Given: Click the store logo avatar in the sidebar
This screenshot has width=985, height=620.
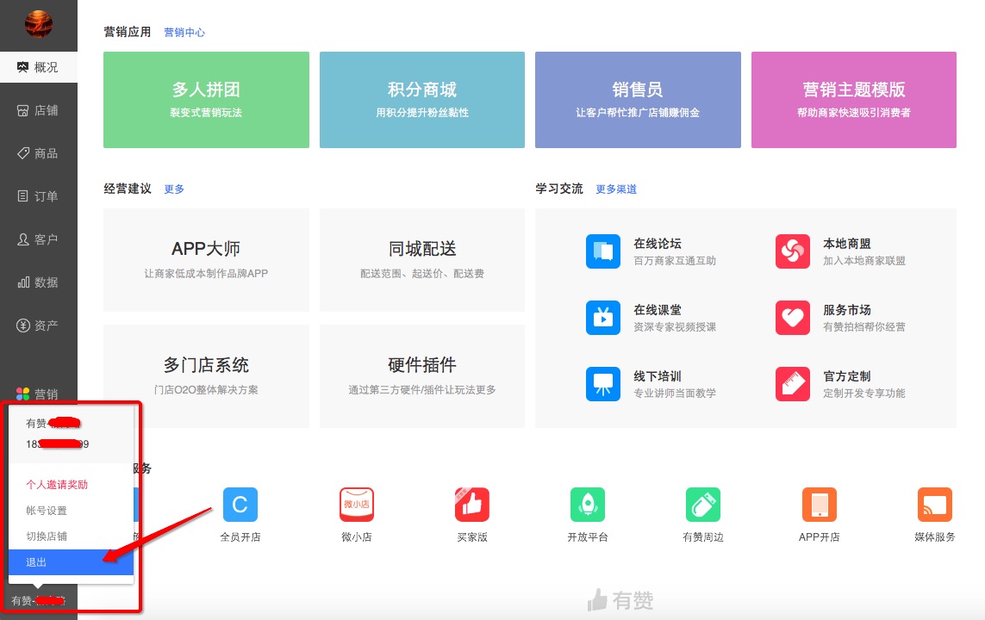Looking at the screenshot, I should [x=38, y=23].
